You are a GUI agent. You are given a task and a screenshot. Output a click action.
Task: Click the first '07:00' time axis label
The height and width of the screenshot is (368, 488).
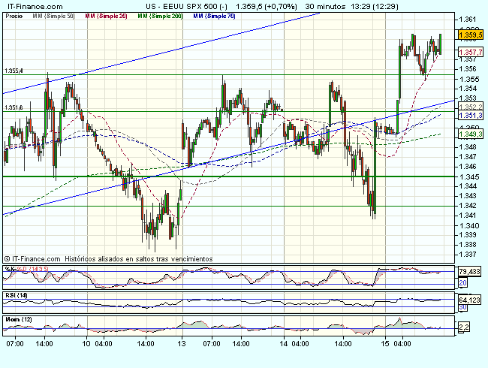coord(15,344)
